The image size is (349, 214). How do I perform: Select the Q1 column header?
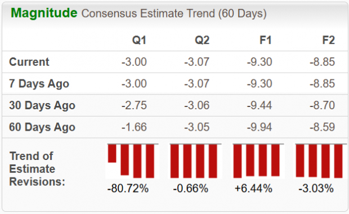140,41
